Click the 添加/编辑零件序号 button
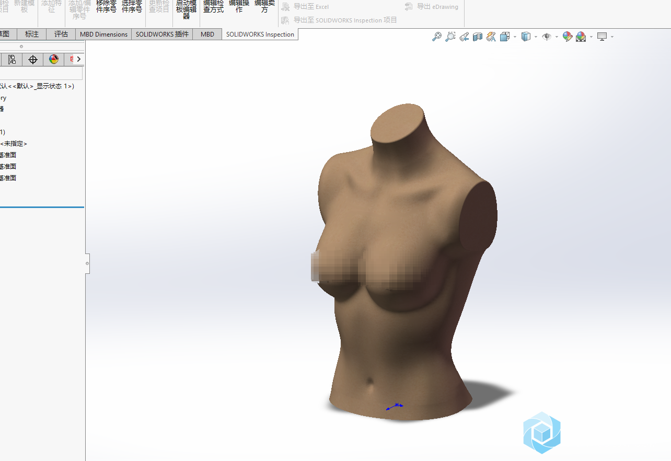 [79, 10]
